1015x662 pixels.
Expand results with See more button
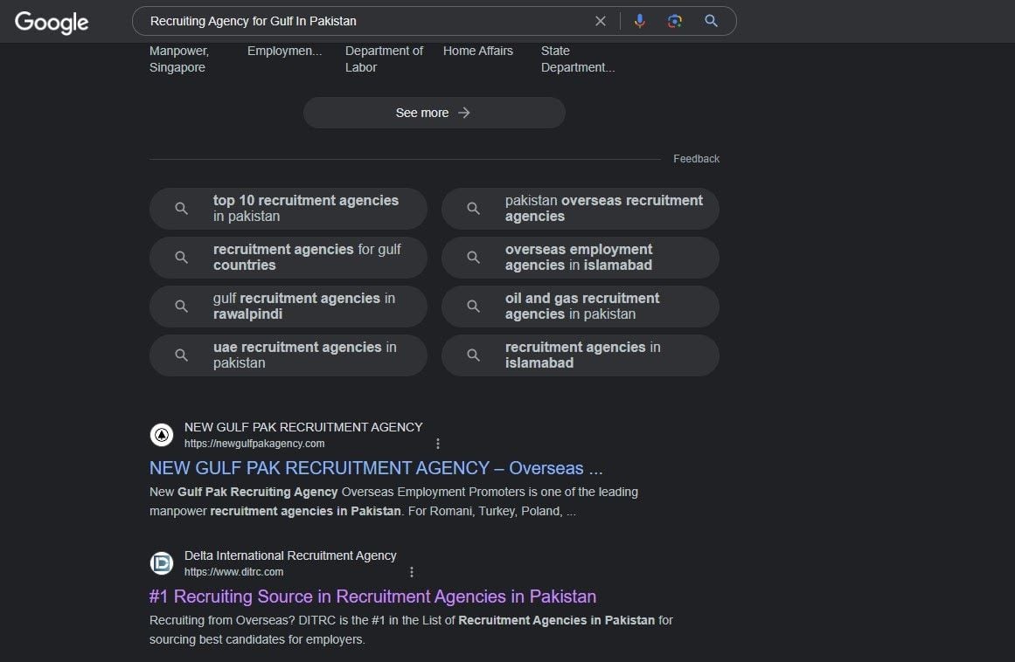pyautogui.click(x=434, y=113)
